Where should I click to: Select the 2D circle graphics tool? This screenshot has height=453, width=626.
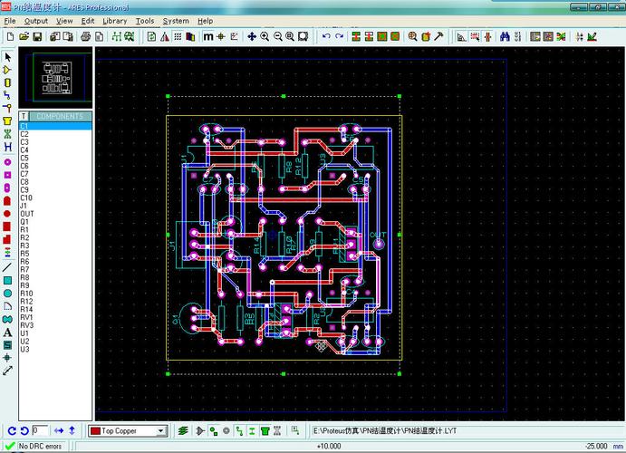point(7,294)
